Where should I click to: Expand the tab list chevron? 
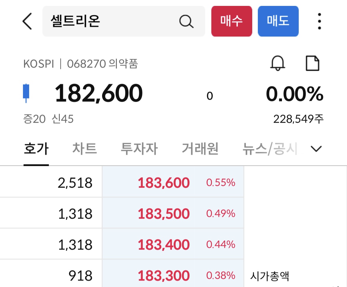316,149
